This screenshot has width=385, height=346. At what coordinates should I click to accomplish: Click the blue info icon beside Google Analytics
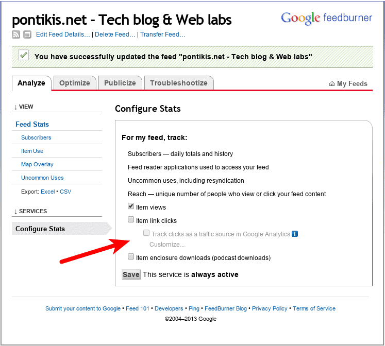coord(295,234)
